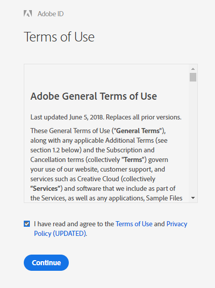Click the 'Creative Cloud' words in the paragraph

98,179
